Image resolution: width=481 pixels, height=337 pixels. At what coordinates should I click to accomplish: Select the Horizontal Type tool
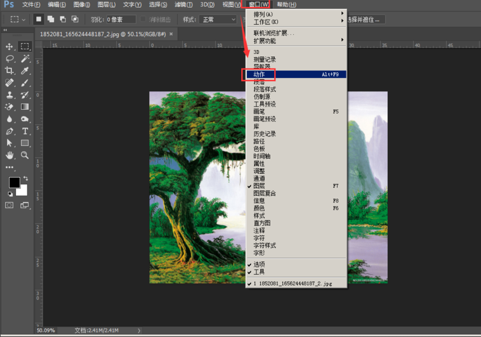click(25, 131)
